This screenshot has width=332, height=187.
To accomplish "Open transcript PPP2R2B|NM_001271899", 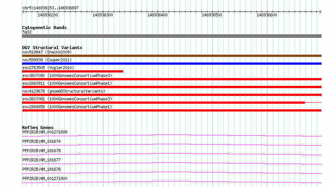I will point(45,132).
